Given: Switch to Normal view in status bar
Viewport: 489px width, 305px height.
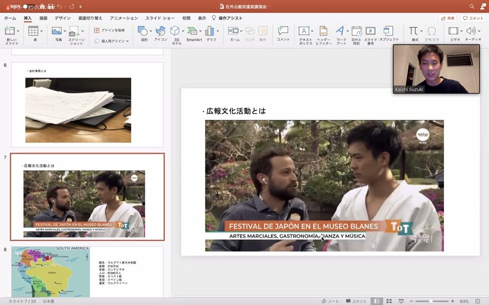Looking at the screenshot, I should point(377,301).
